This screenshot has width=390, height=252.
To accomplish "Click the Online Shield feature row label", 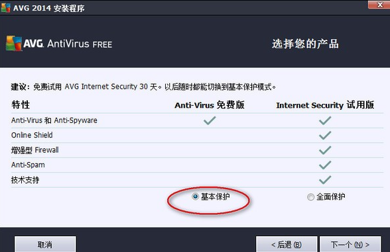I will click(x=32, y=135).
